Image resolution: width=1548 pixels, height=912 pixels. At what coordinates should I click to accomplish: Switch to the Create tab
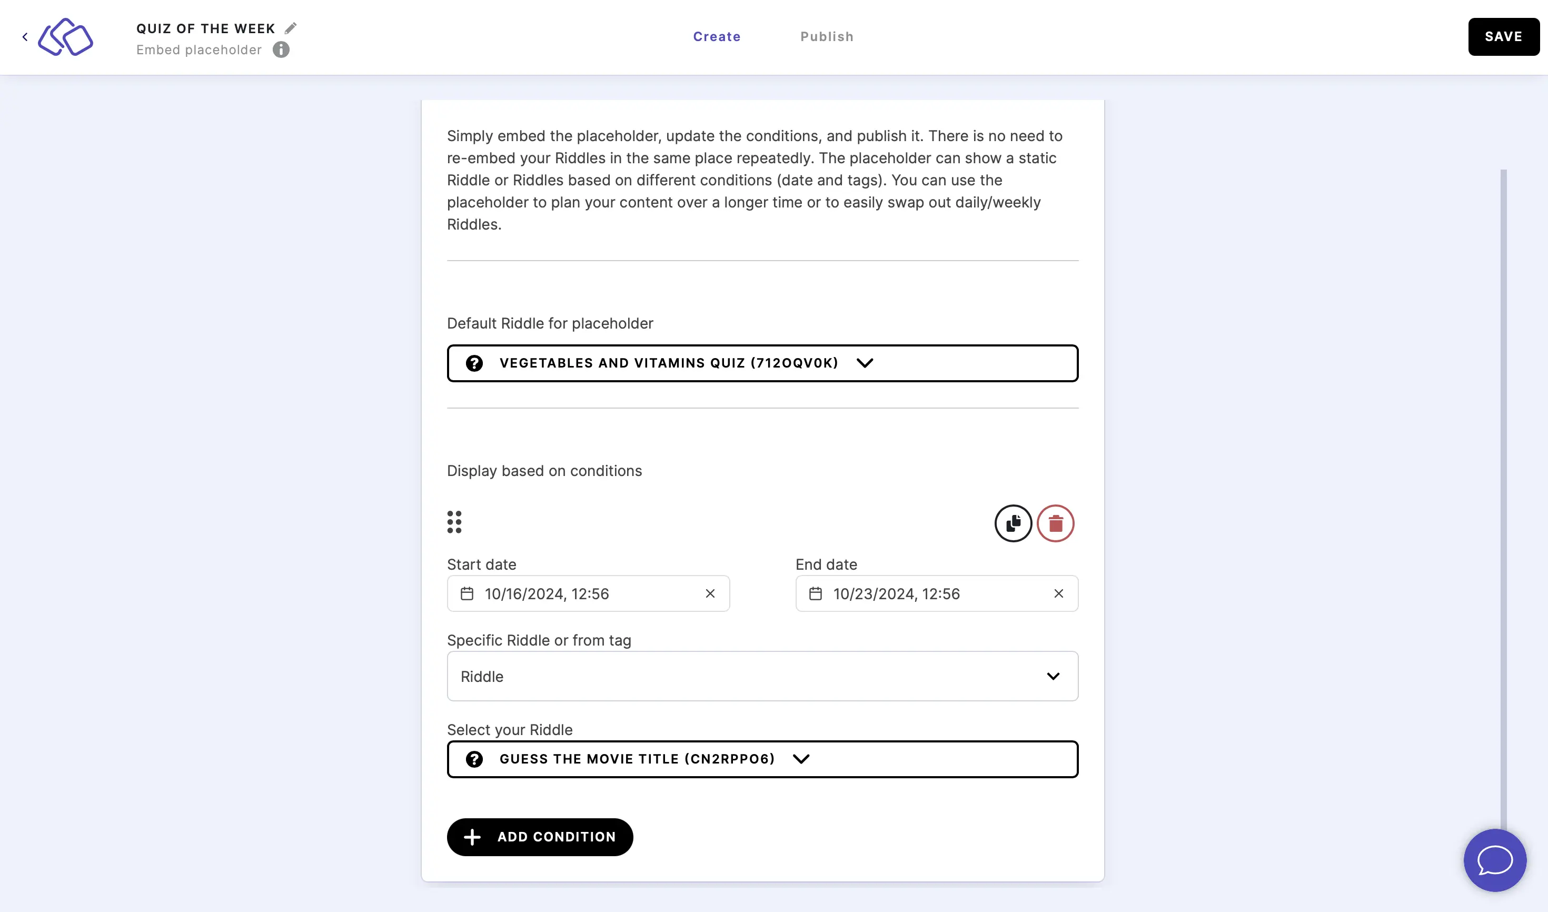coord(717,36)
